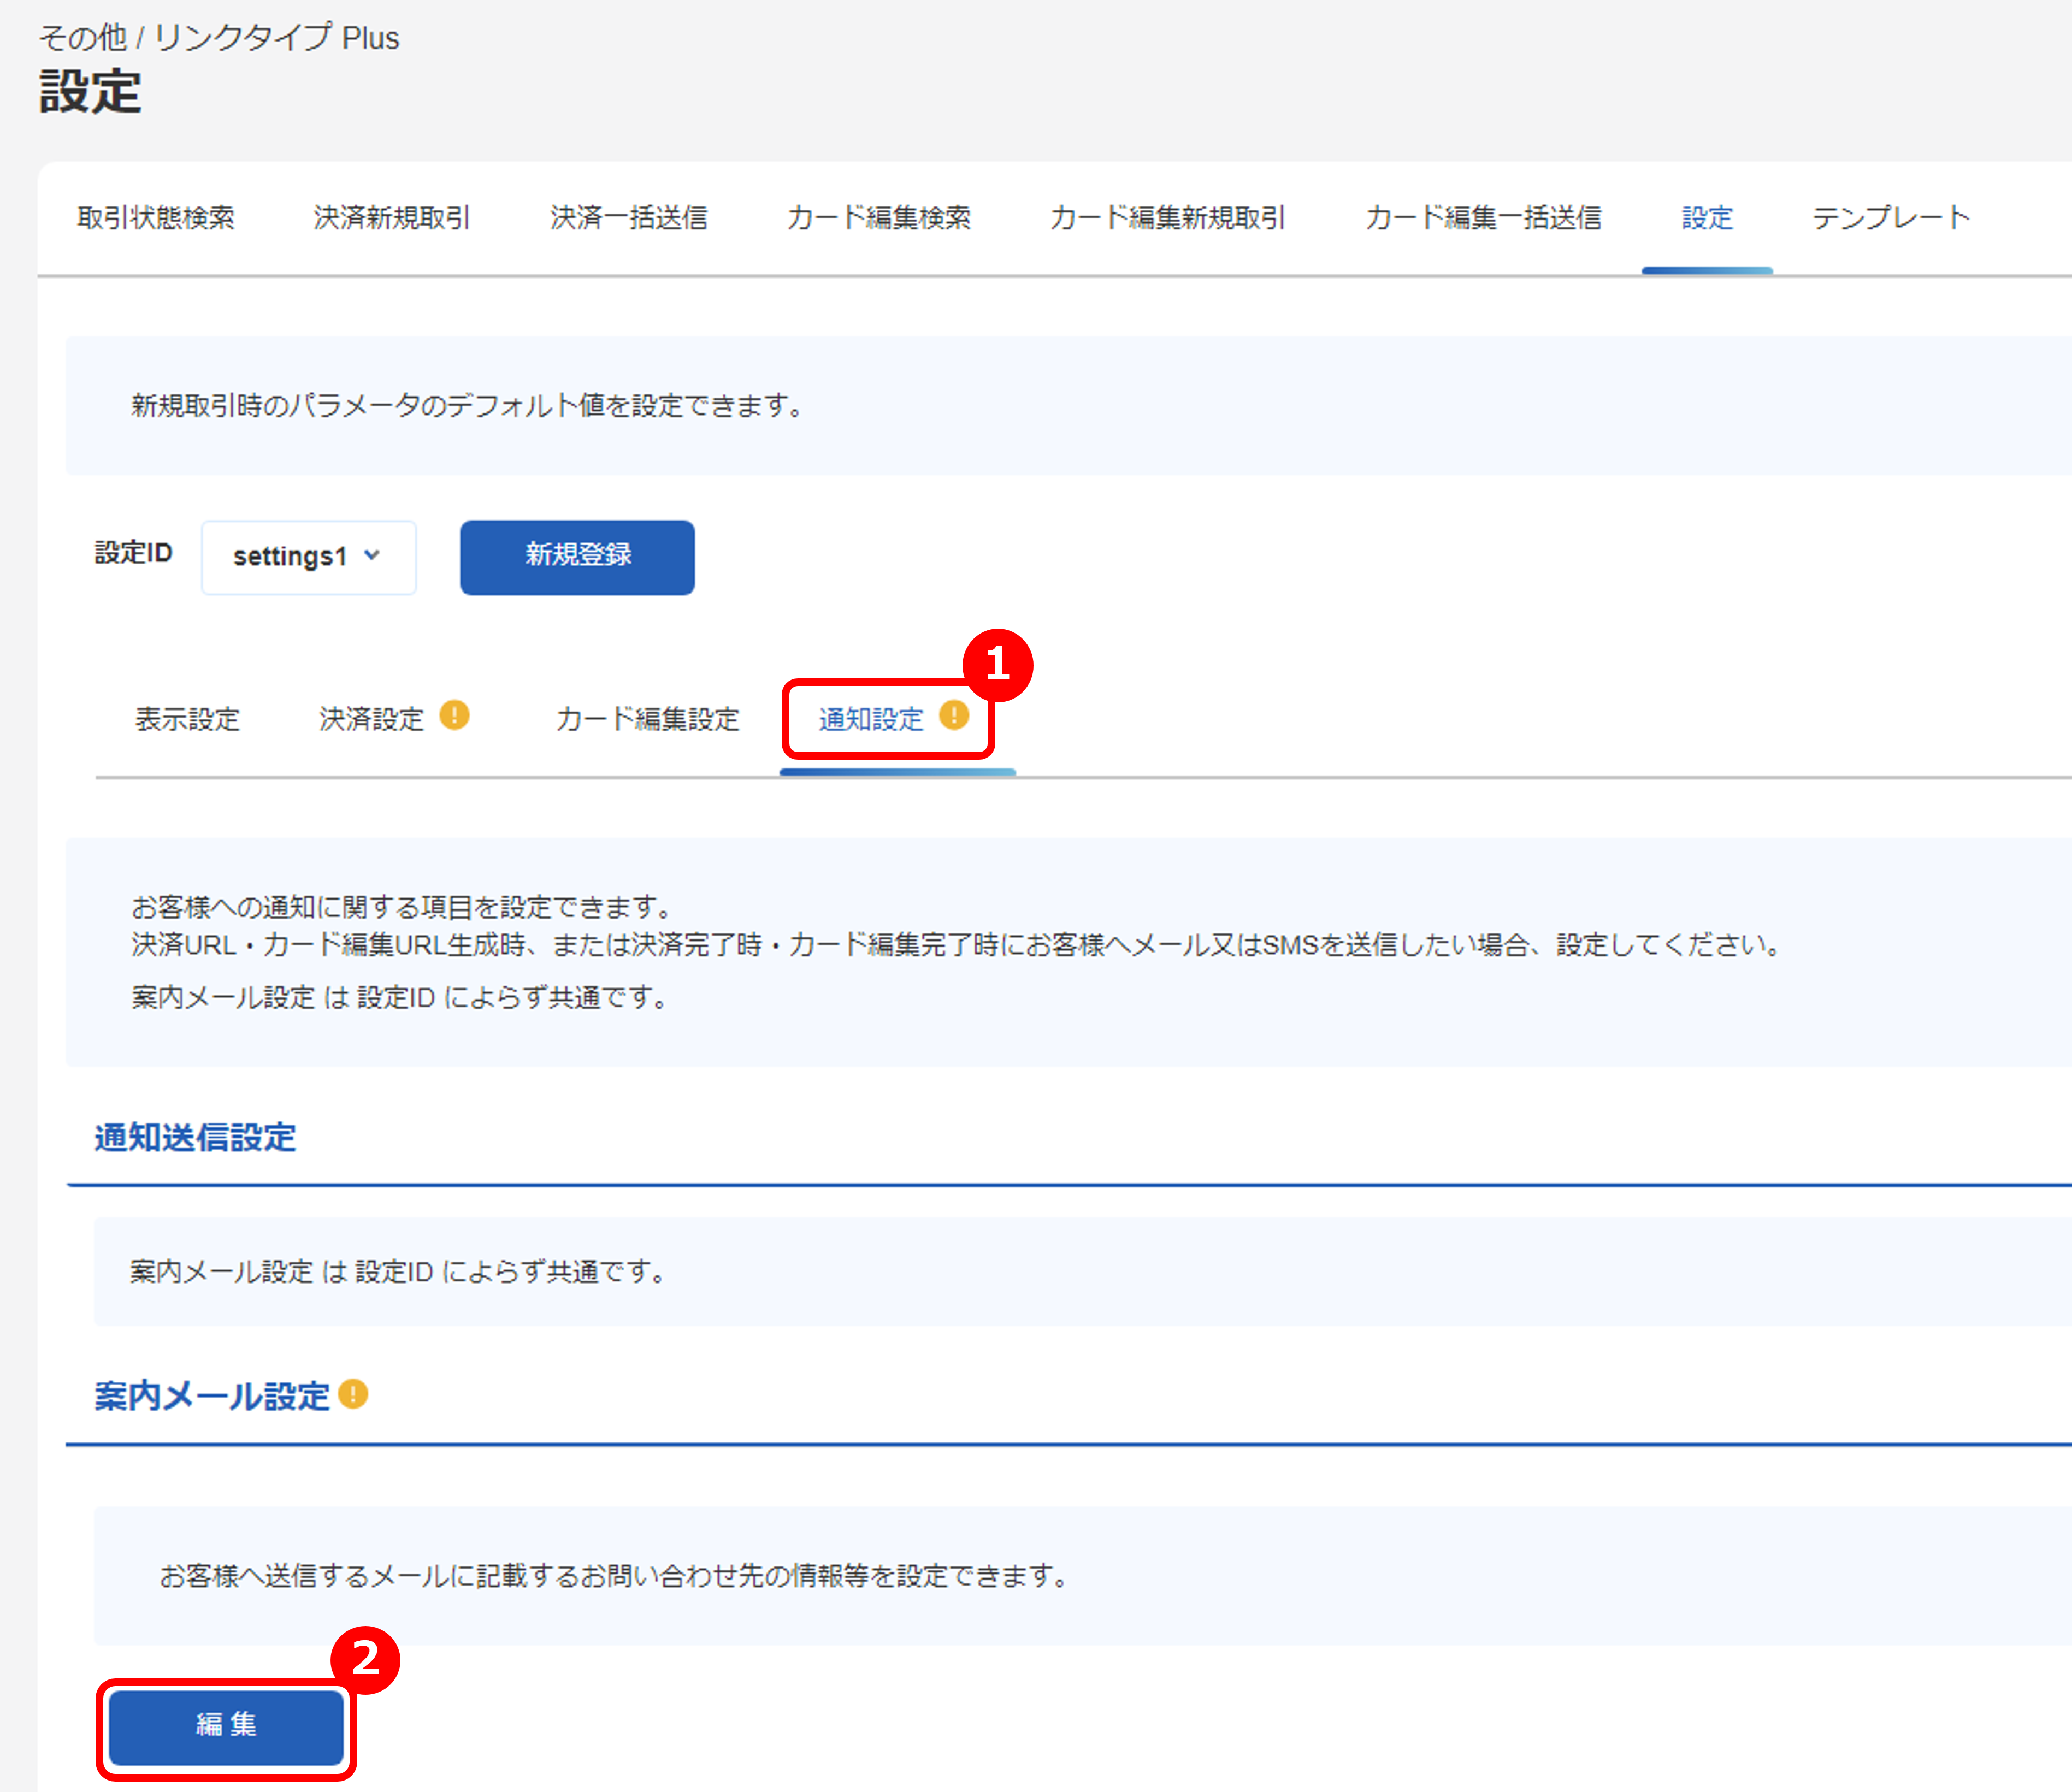Screen dimensions: 2072x1792
Task: Switch to 決済設定 sub-tab
Action: [371, 719]
